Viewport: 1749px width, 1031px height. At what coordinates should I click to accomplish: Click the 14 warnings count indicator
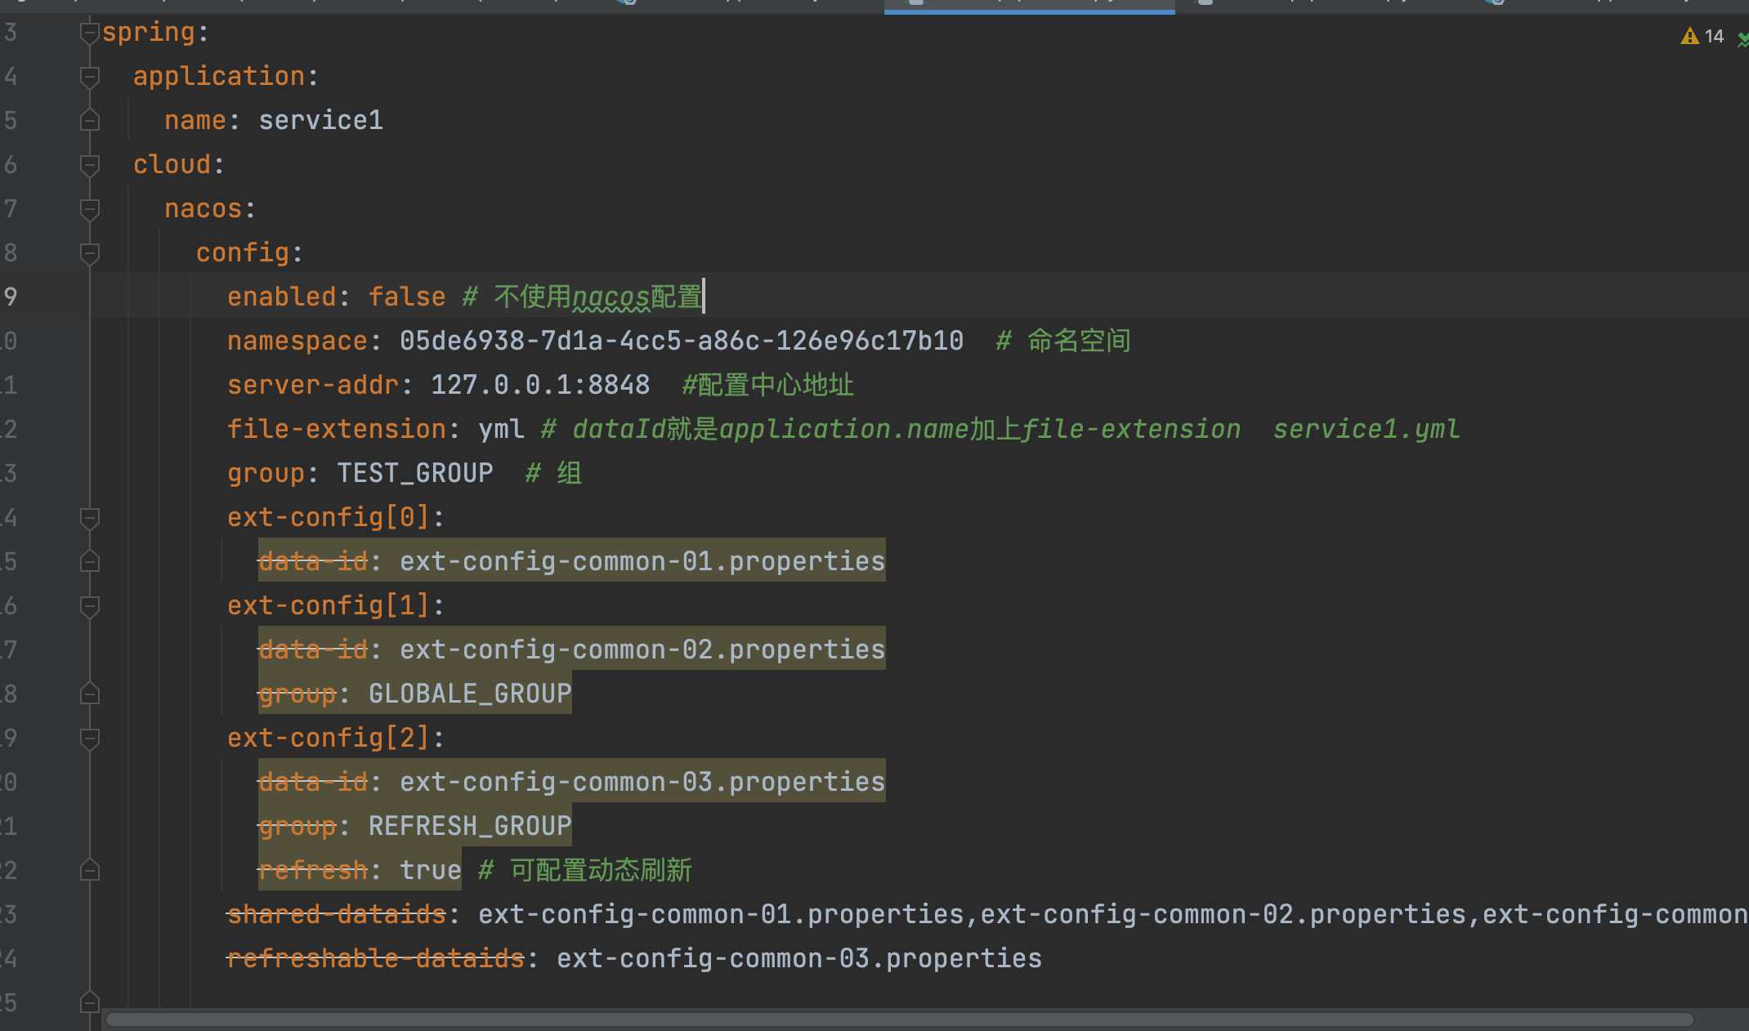pos(1714,37)
